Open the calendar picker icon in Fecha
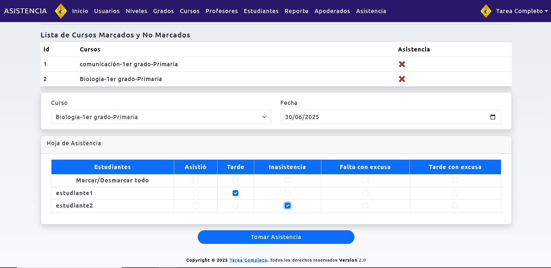Viewport: 551px width, 268px height. tap(493, 117)
